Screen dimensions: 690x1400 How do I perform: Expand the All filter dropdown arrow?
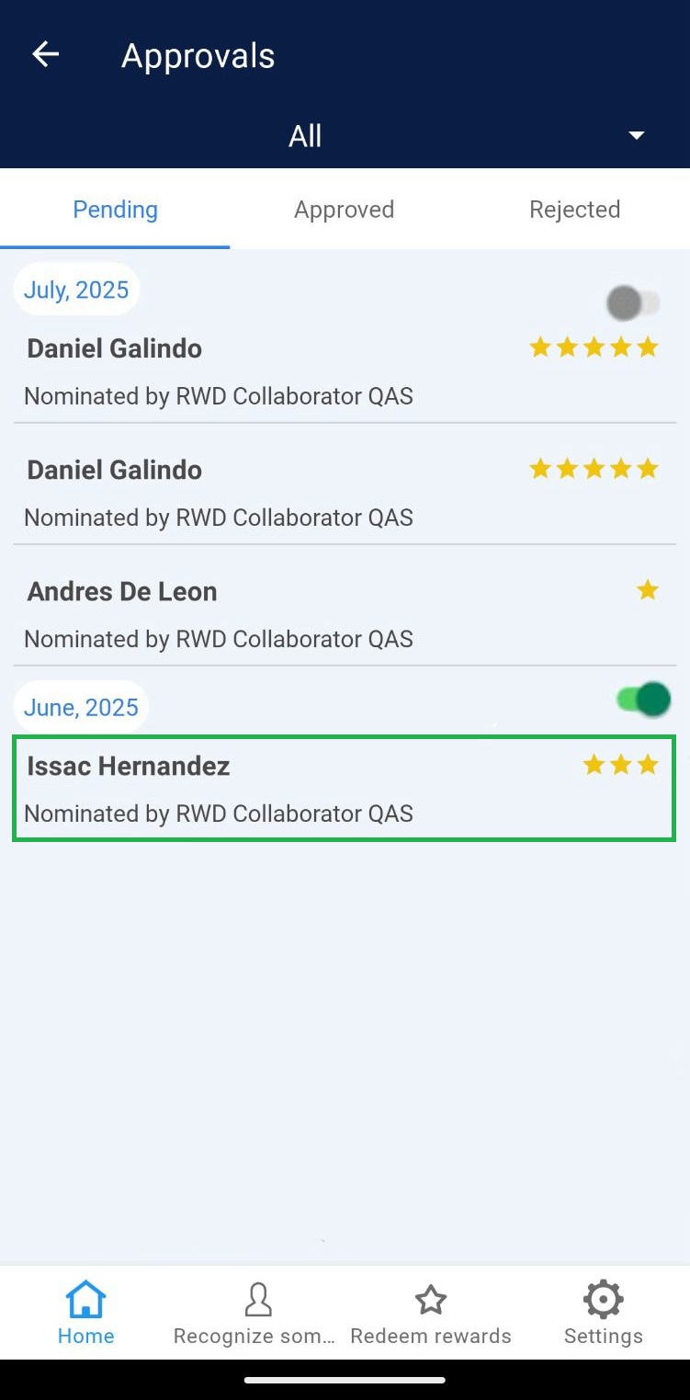tap(636, 136)
